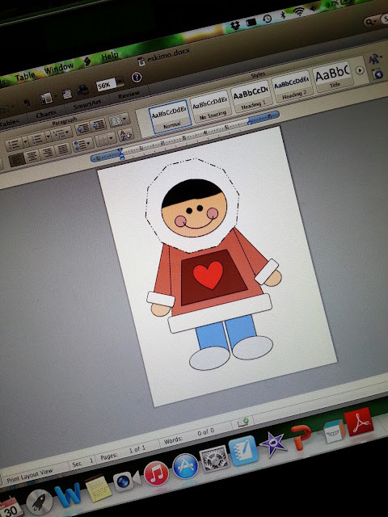Click the search field in the toolbar
The image size is (388, 517).
pos(376,20)
